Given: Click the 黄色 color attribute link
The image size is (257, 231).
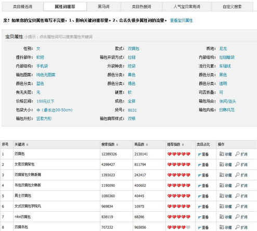Looking at the screenshot, I should point(132,75).
